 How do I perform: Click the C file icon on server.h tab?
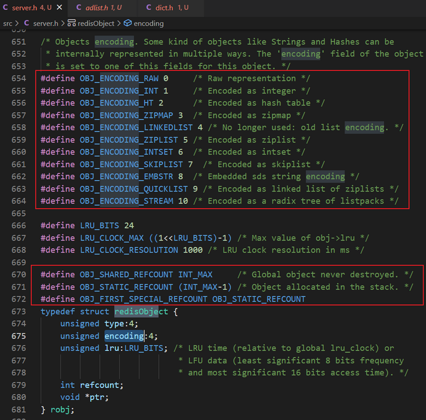(x=6, y=8)
